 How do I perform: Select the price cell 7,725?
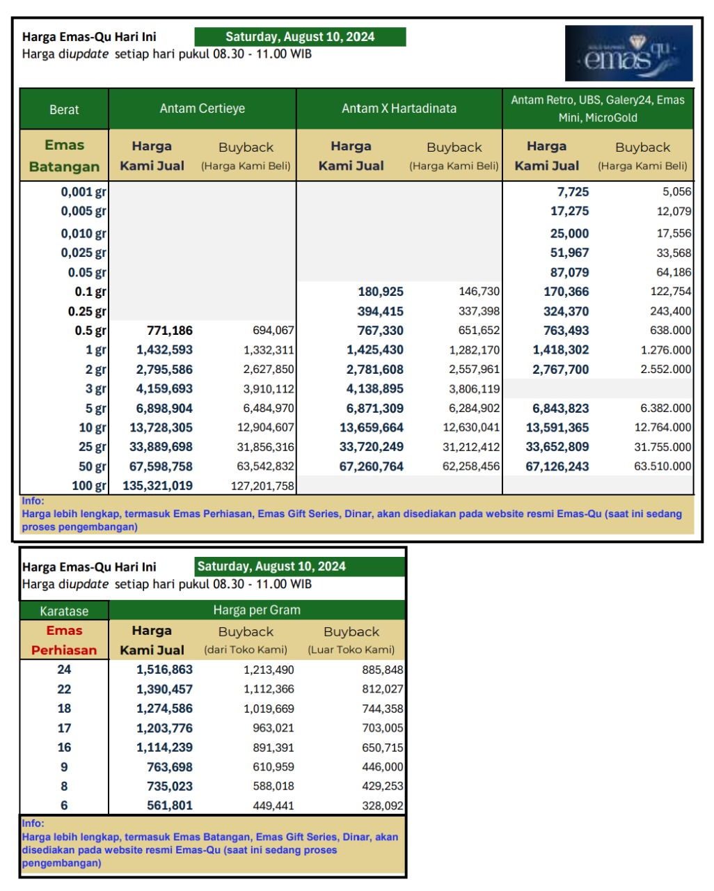tap(573, 192)
